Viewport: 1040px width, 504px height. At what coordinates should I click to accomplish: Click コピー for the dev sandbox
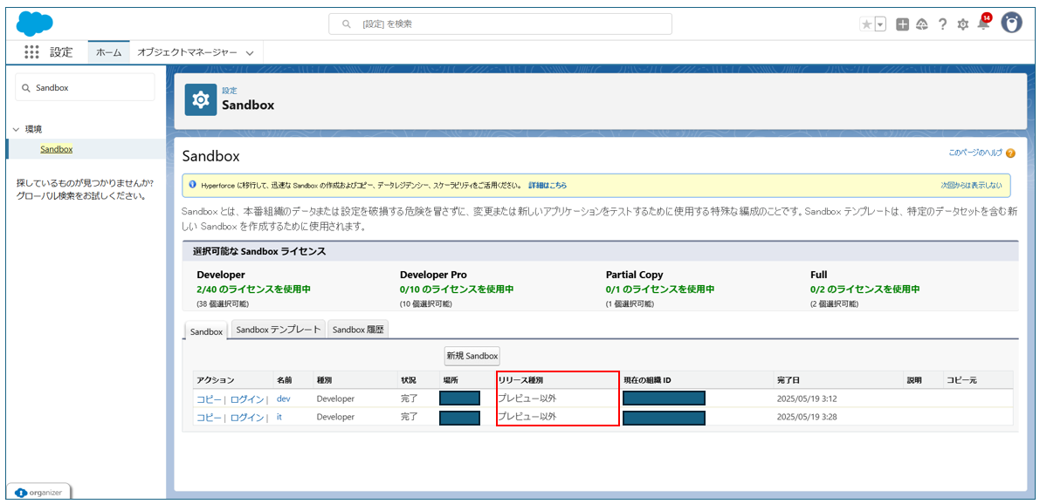tap(209, 398)
